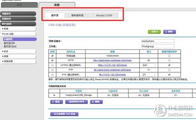196x120 pixels.
Task: Edit the 网络/设备名 readyshare field
Action: (158, 41)
